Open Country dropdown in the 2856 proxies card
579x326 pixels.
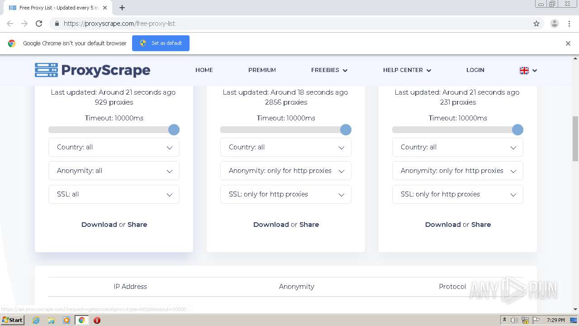point(286,147)
